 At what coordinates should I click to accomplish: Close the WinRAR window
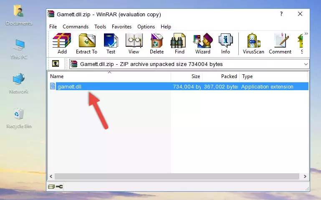300,14
